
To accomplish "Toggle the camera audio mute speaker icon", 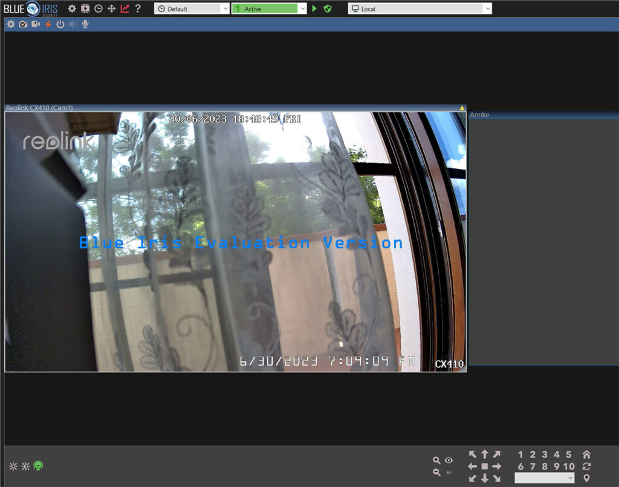I will click(x=73, y=24).
